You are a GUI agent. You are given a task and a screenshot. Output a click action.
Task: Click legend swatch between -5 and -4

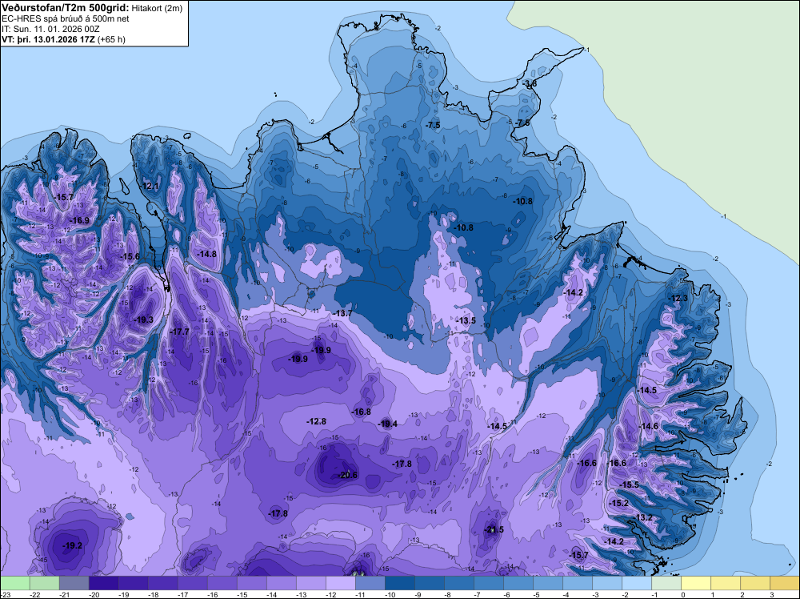pyautogui.click(x=548, y=583)
